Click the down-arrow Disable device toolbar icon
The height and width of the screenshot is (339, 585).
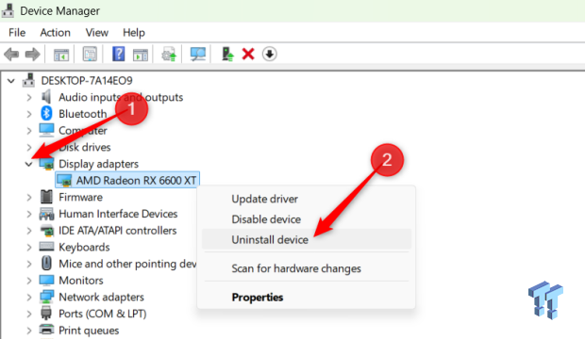269,55
